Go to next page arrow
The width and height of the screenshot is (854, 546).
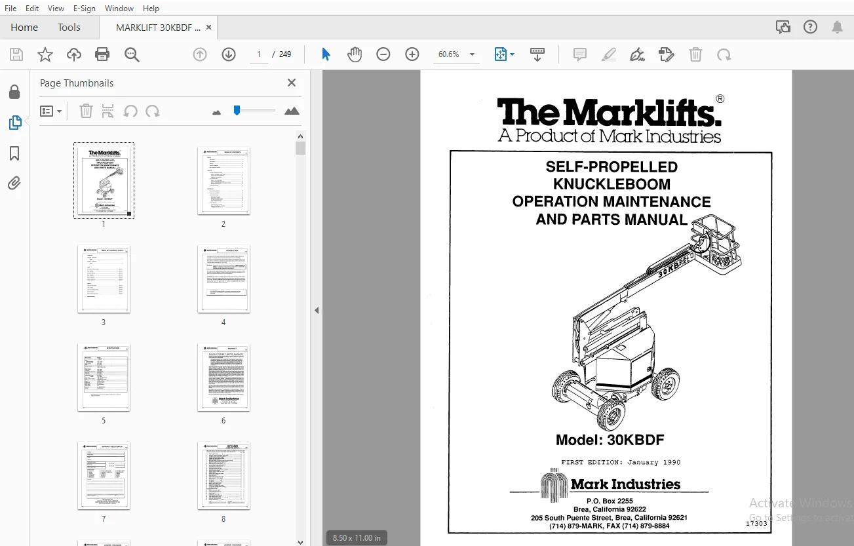[229, 54]
